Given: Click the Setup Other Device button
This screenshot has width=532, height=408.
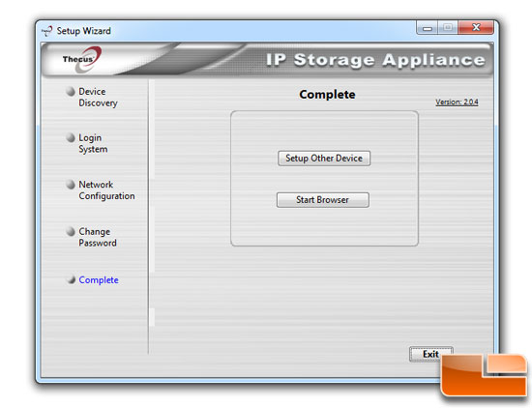Looking at the screenshot, I should pos(324,159).
